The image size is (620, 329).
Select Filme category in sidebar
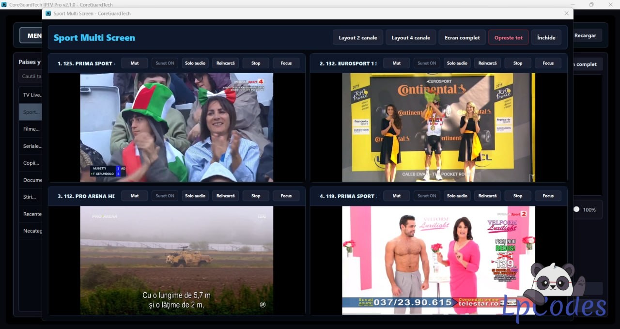tap(31, 129)
